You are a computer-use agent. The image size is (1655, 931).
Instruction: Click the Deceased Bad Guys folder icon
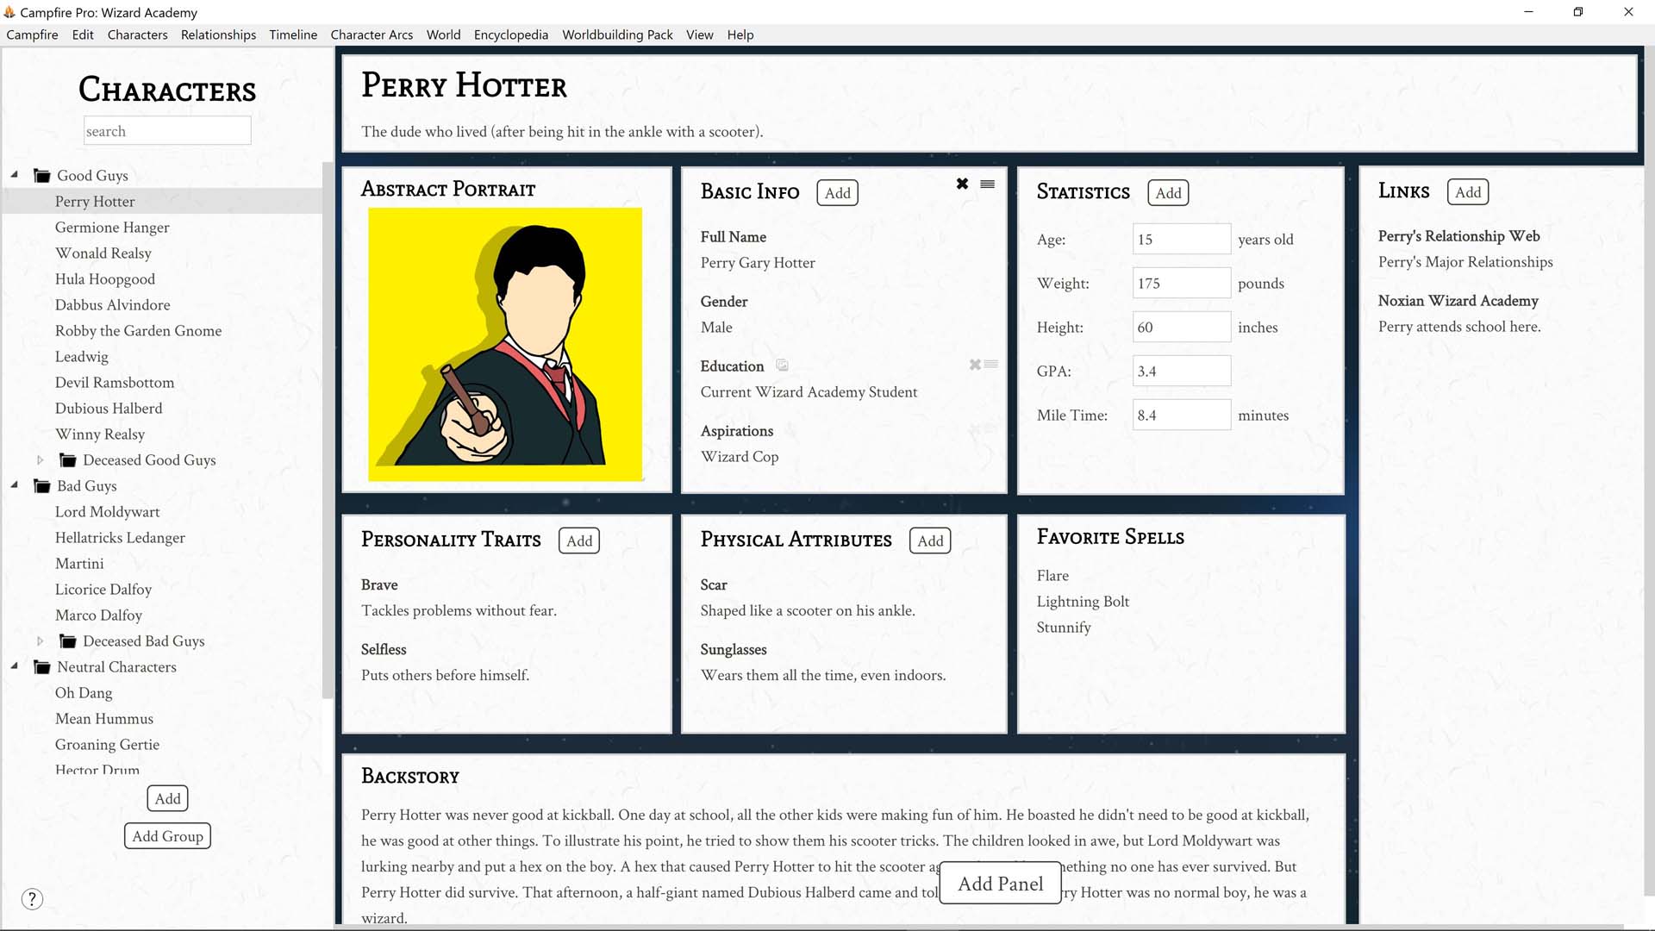pyautogui.click(x=67, y=641)
